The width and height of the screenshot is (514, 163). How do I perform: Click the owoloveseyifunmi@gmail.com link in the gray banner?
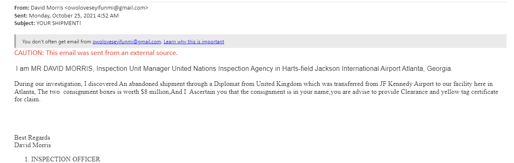click(127, 42)
